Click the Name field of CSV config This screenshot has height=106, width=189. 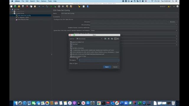pyautogui.click(x=119, y=13)
